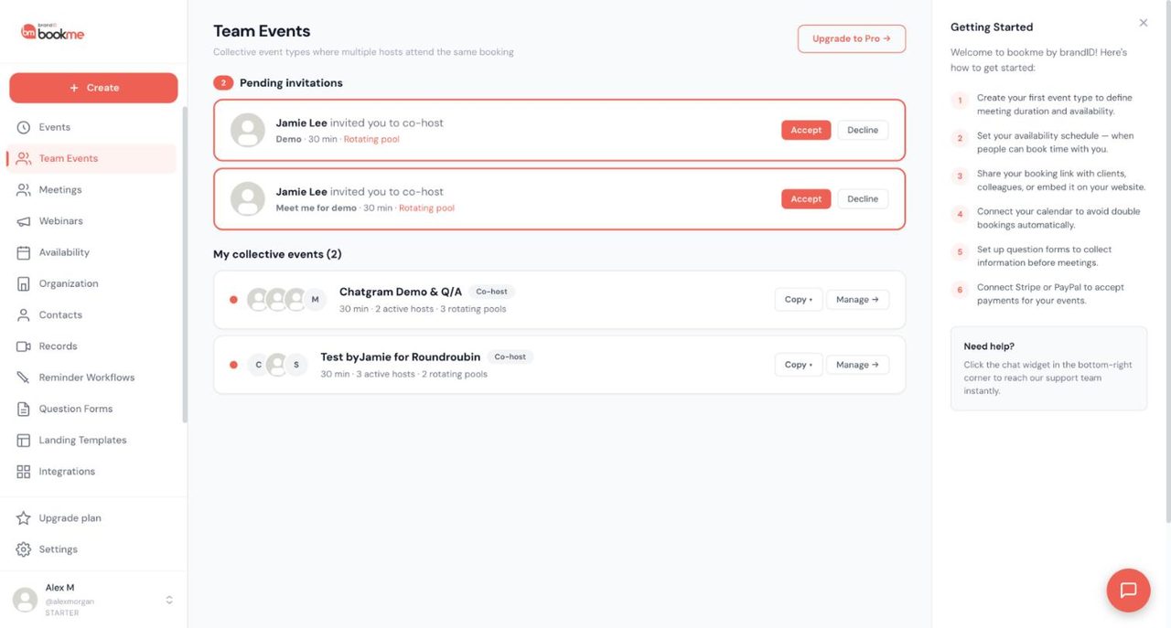The height and width of the screenshot is (628, 1171).
Task: Click the M host avatar on Chatgram Demo
Action: (x=315, y=300)
